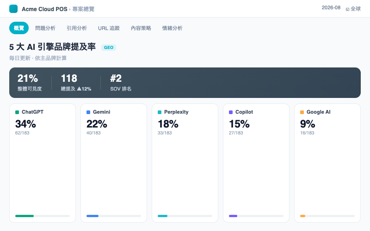Viewport: 370px width, 231px height.
Task: Click heading 5 大 AI 引擎品牌提及率
Action: [x=52, y=47]
